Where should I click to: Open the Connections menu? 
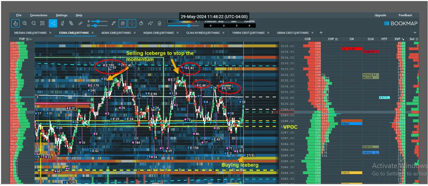39,15
